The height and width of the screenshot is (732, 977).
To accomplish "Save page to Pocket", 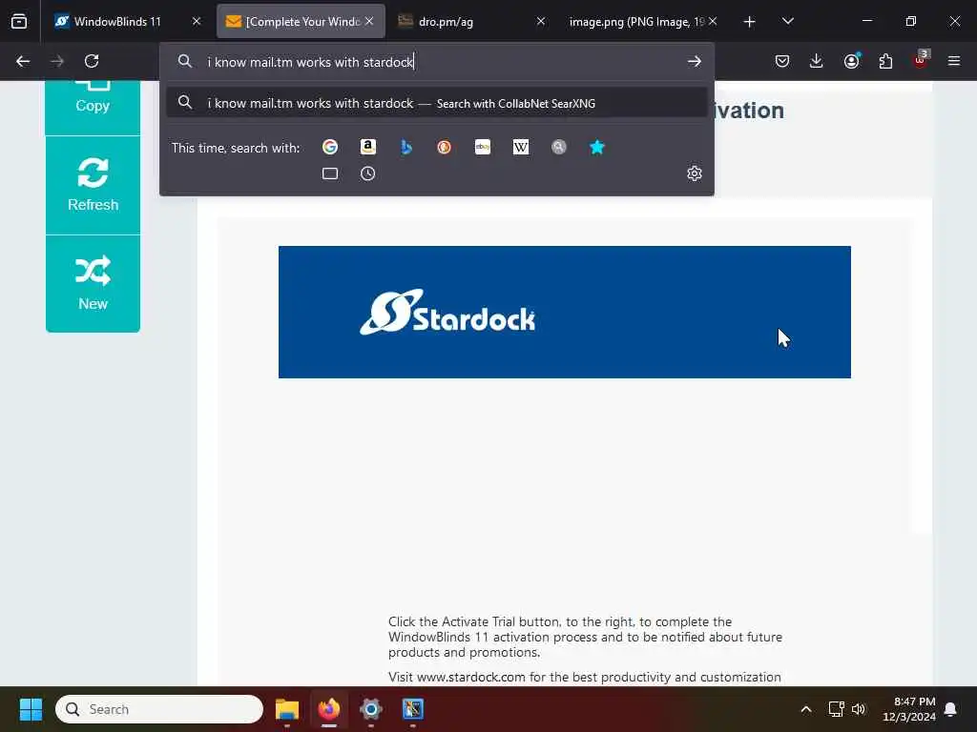I will point(782,61).
